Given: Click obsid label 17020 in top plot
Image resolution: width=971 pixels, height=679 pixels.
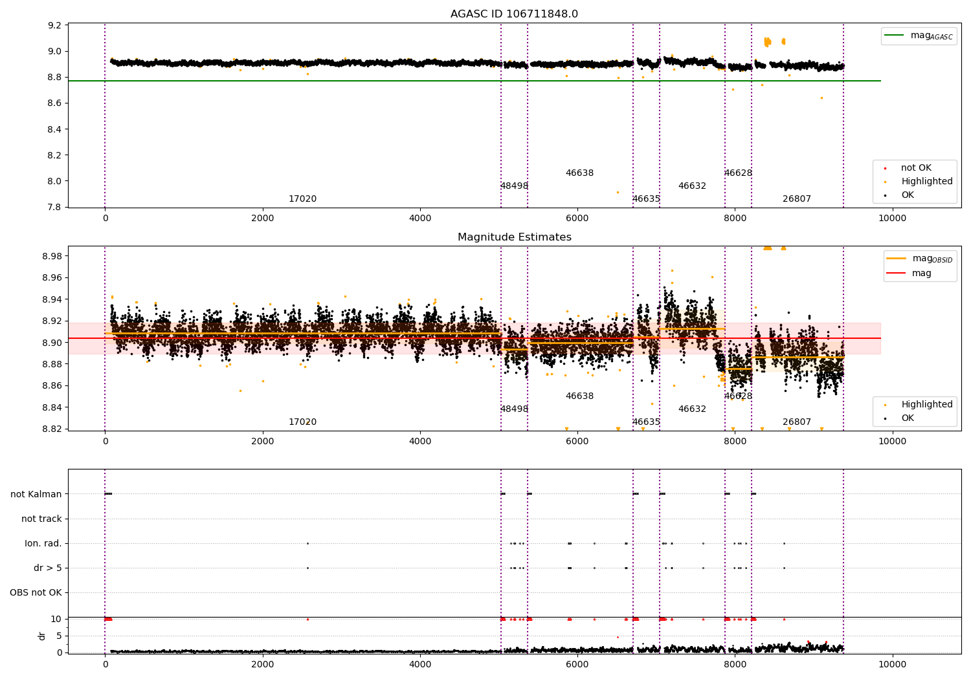Looking at the screenshot, I should (302, 199).
